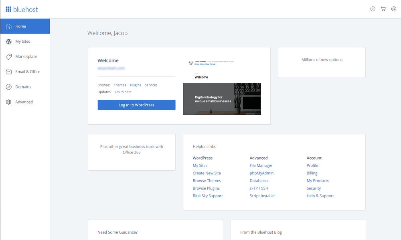Click the "WordPress" column heading in Helpful Links
401x240 pixels.
point(203,158)
